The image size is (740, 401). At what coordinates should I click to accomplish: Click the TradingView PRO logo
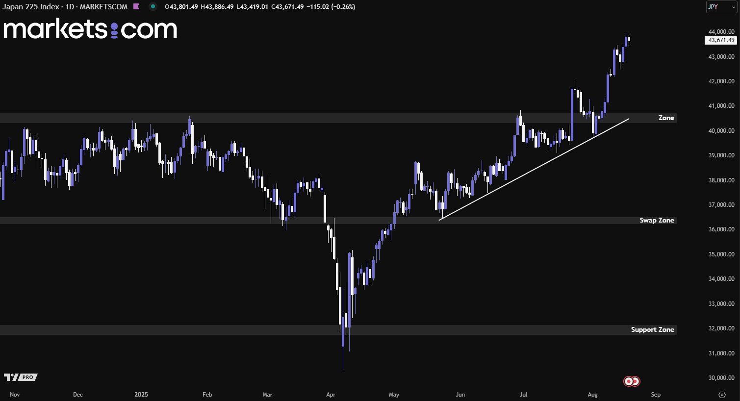click(x=21, y=377)
